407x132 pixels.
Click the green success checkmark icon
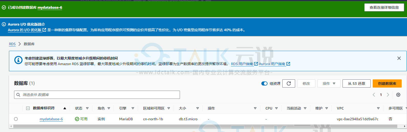[4, 7]
